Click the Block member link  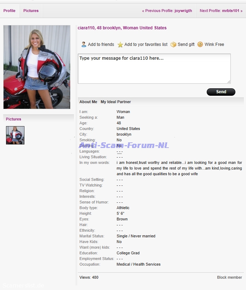(229, 277)
